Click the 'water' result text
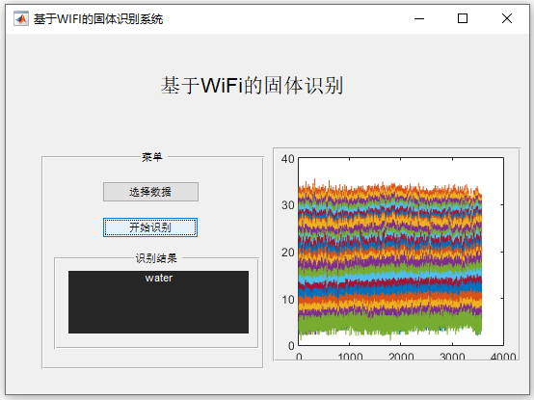Image resolution: width=534 pixels, height=400 pixels. [x=159, y=279]
